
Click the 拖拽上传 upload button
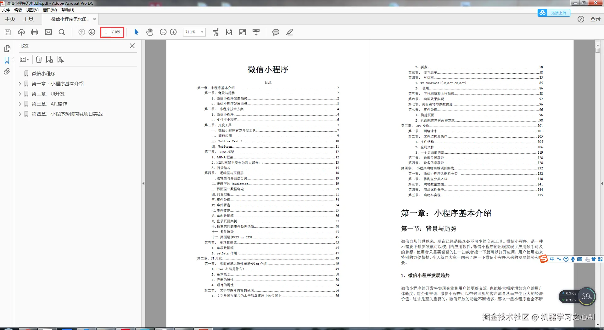554,13
